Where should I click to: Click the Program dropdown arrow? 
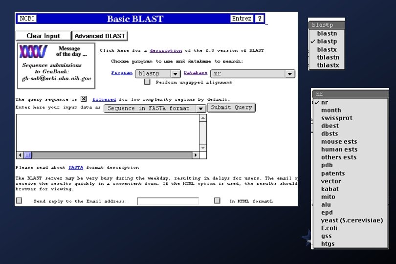176,74
